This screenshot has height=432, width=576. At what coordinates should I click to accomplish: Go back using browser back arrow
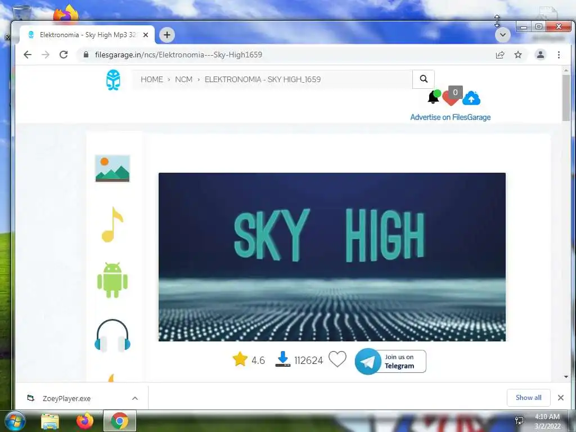[28, 55]
